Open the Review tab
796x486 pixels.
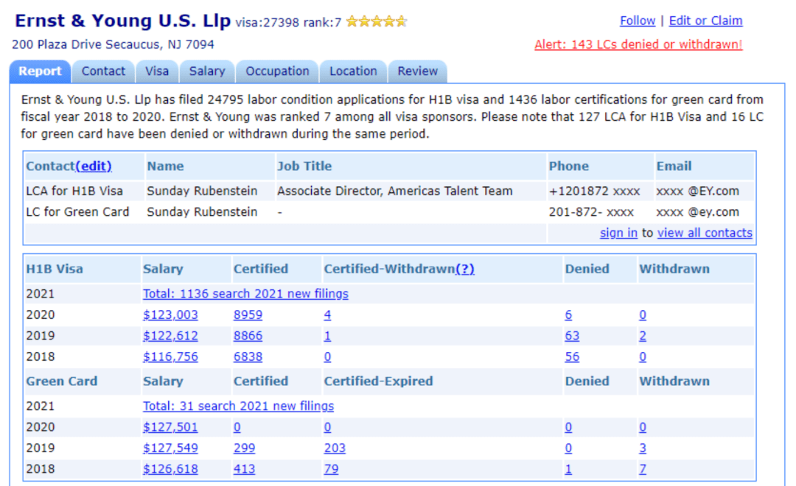[417, 71]
